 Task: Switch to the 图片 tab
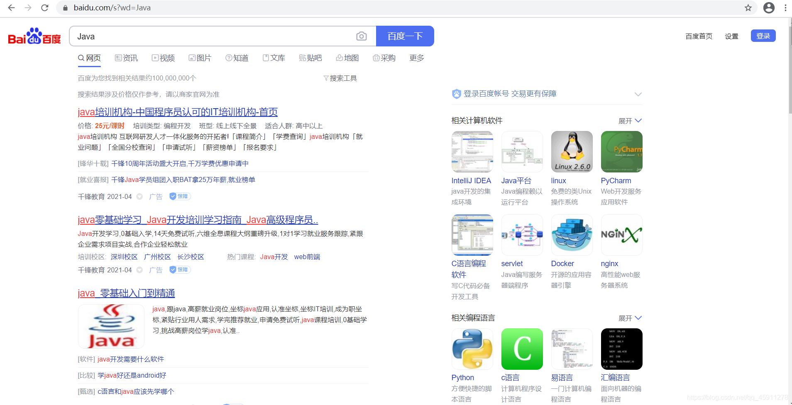pyautogui.click(x=200, y=58)
